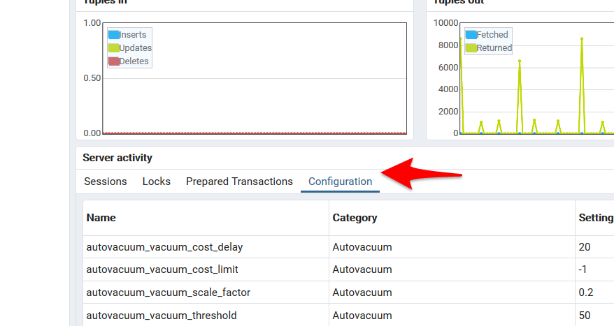Switch to the Sessions tab
Image resolution: width=614 pixels, height=326 pixels.
106,181
